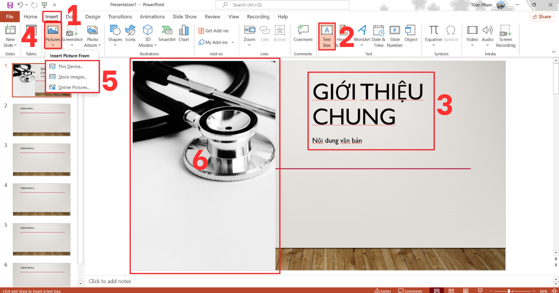This screenshot has width=559, height=293.
Task: Select slide 4 thumbnail
Action: [41, 200]
